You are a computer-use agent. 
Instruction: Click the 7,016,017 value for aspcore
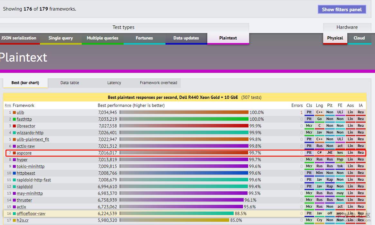click(108, 153)
